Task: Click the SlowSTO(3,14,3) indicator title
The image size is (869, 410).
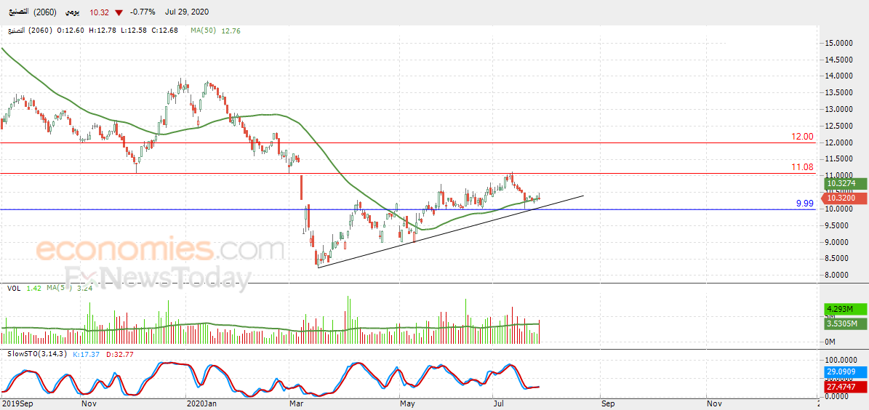Action: (x=38, y=354)
